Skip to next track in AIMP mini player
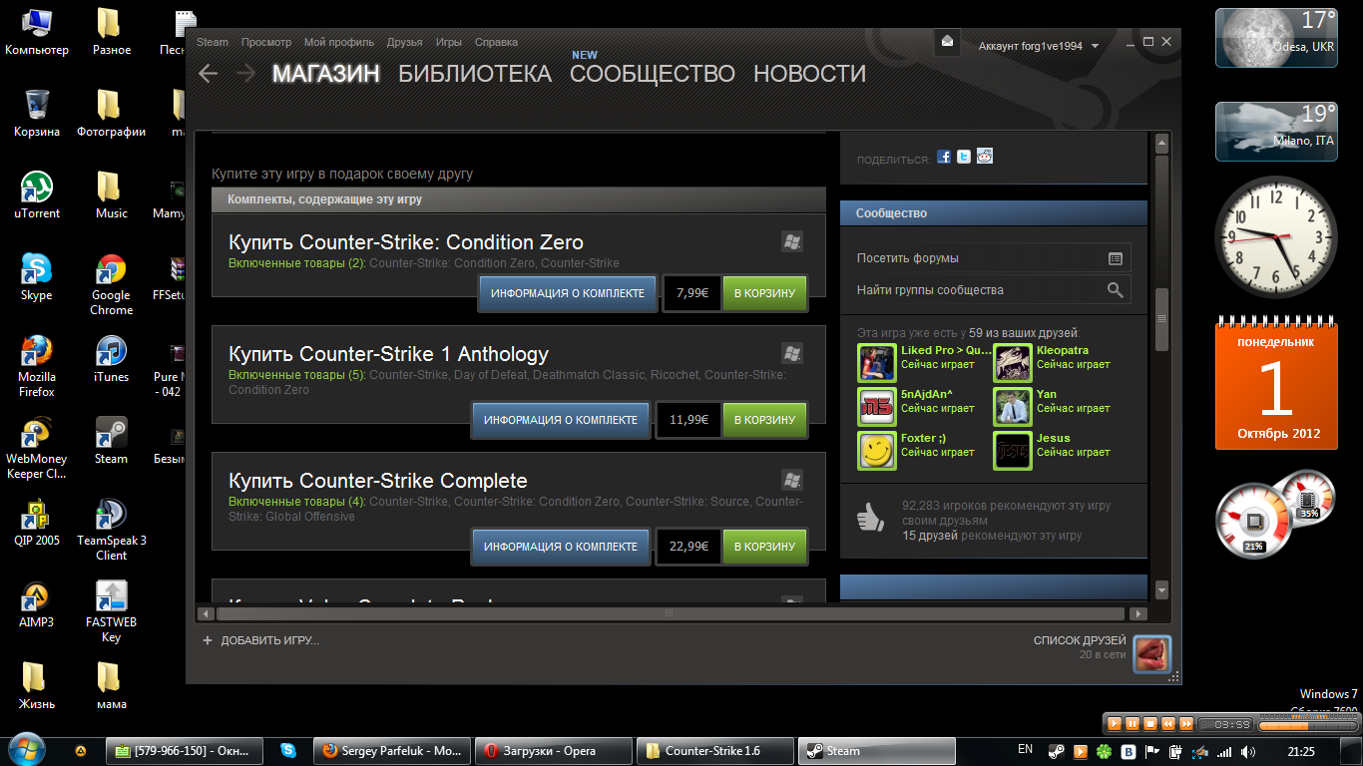 pos(1185,724)
